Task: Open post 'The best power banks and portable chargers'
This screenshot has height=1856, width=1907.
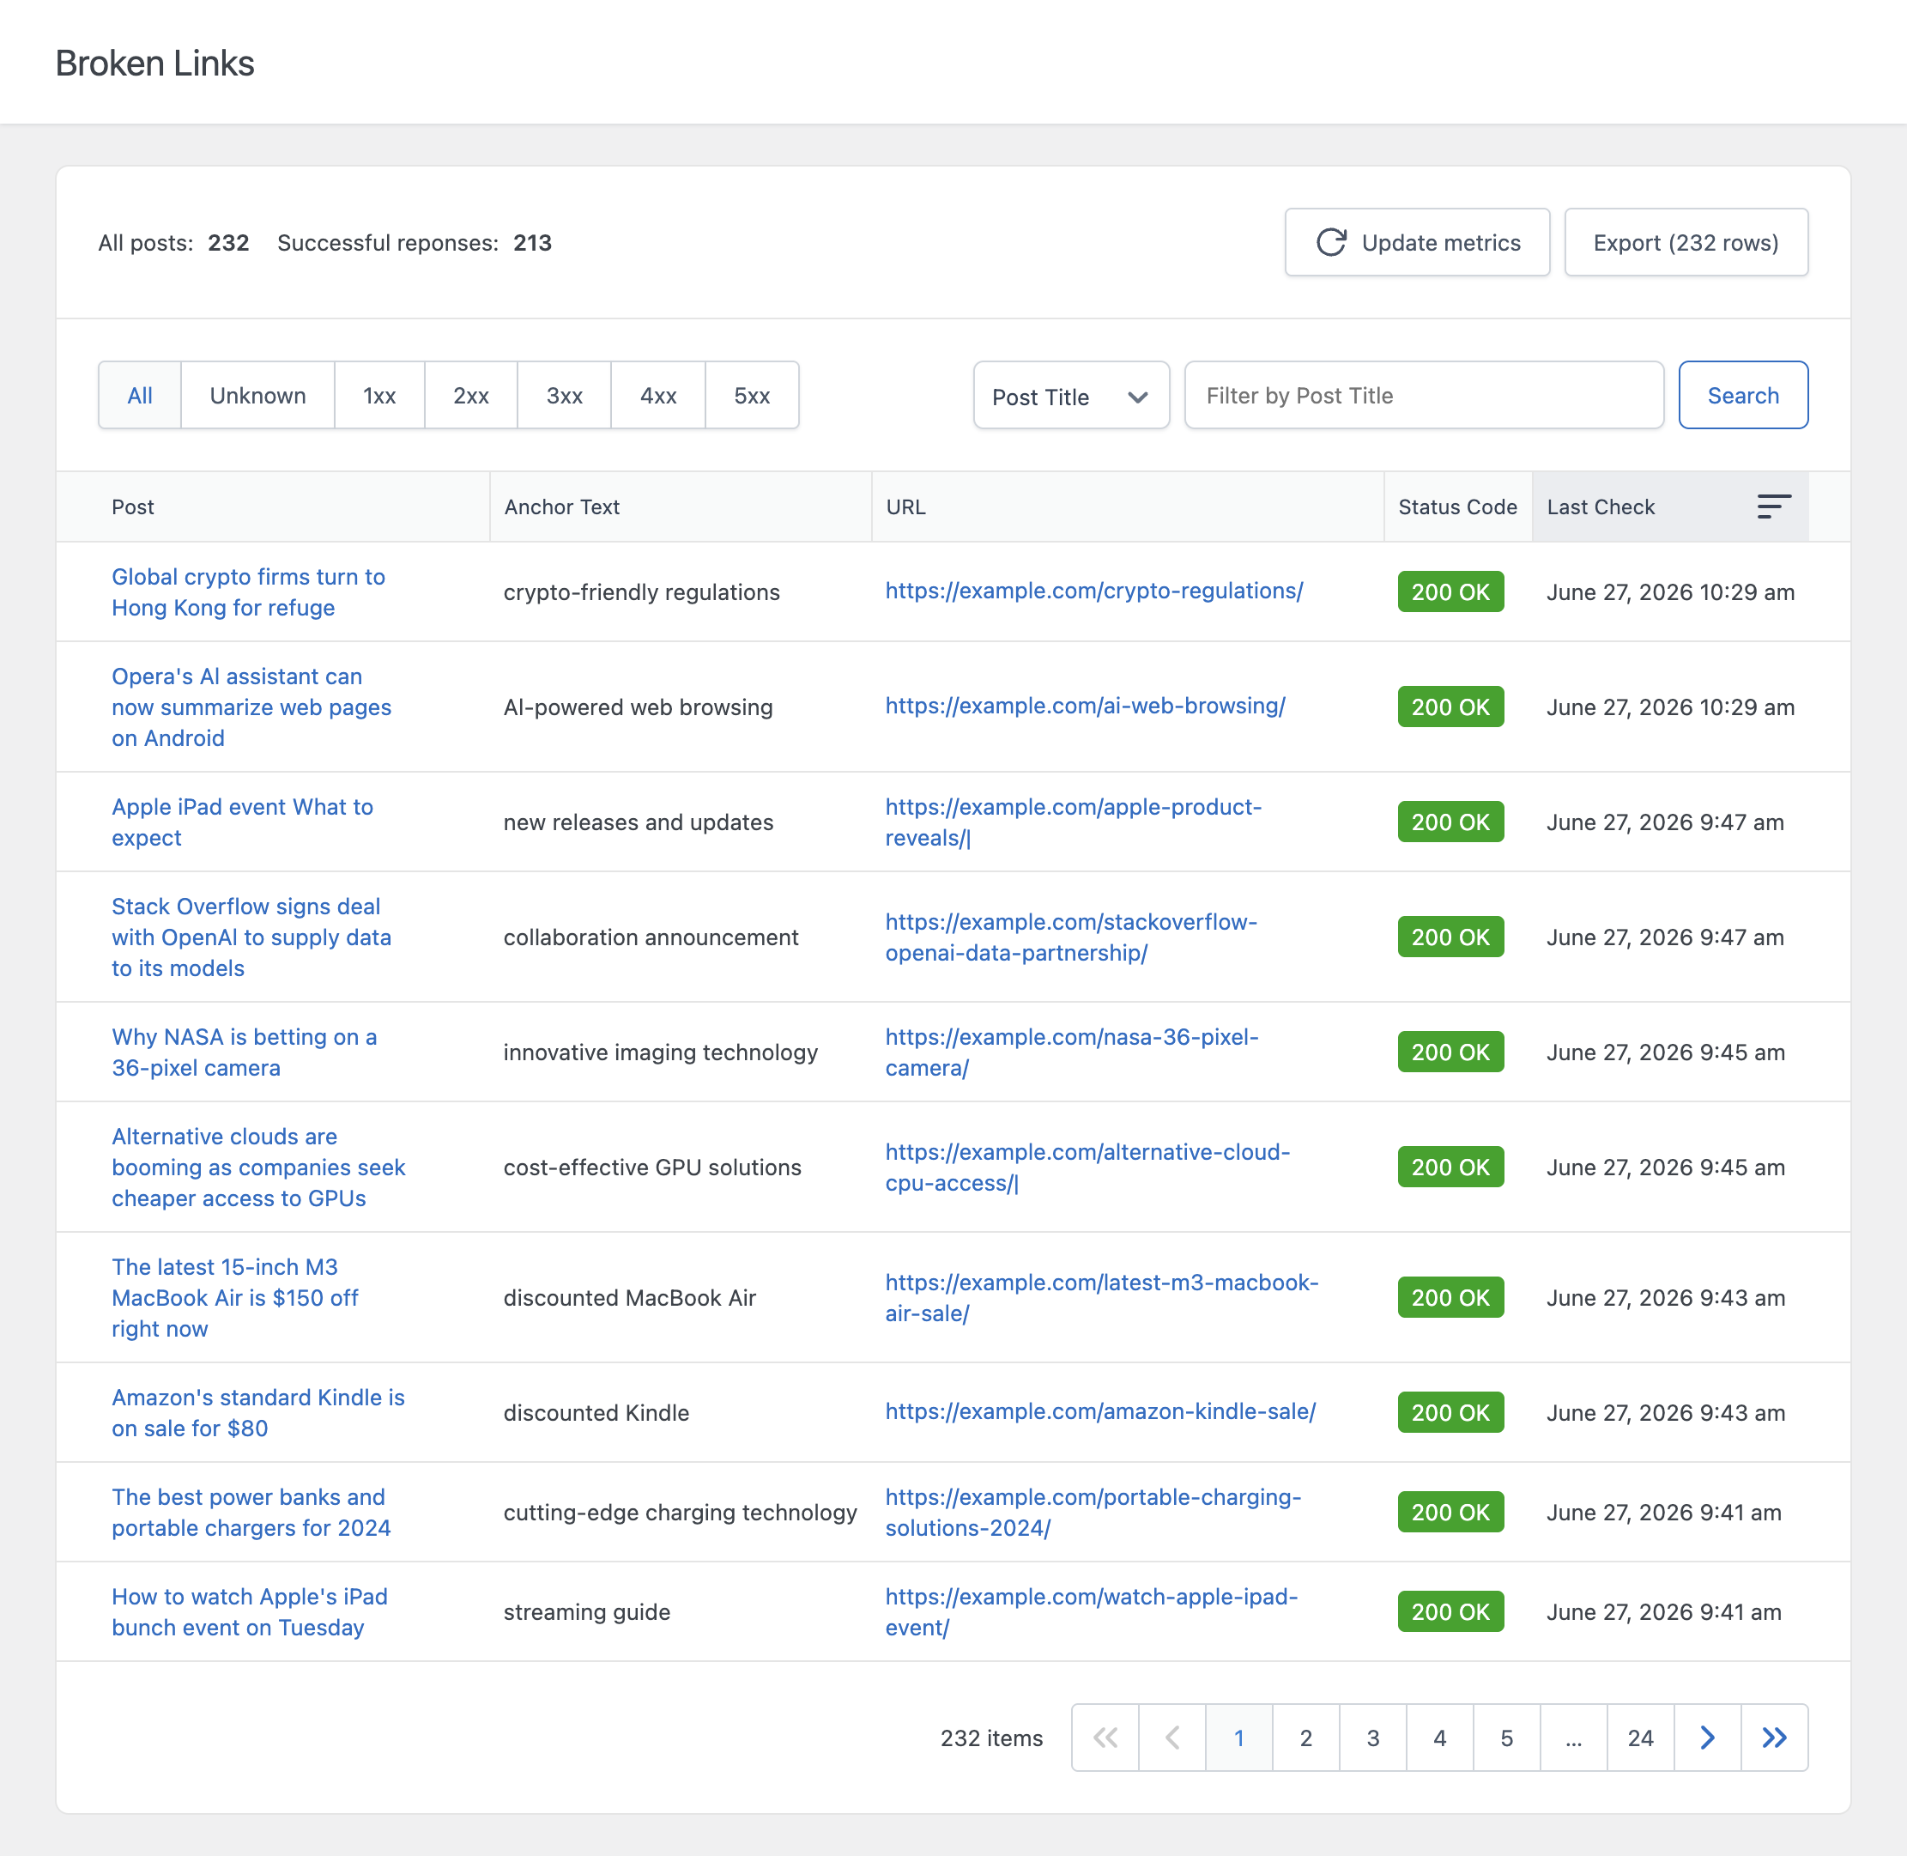Action: point(251,1512)
